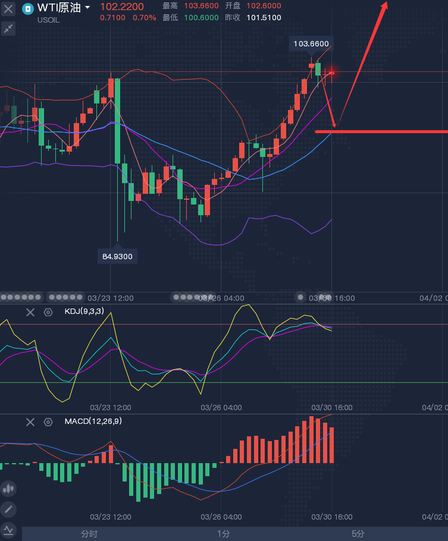448x541 pixels.
Task: Open MACD indicator settings hexagon icon
Action: [x=48, y=422]
